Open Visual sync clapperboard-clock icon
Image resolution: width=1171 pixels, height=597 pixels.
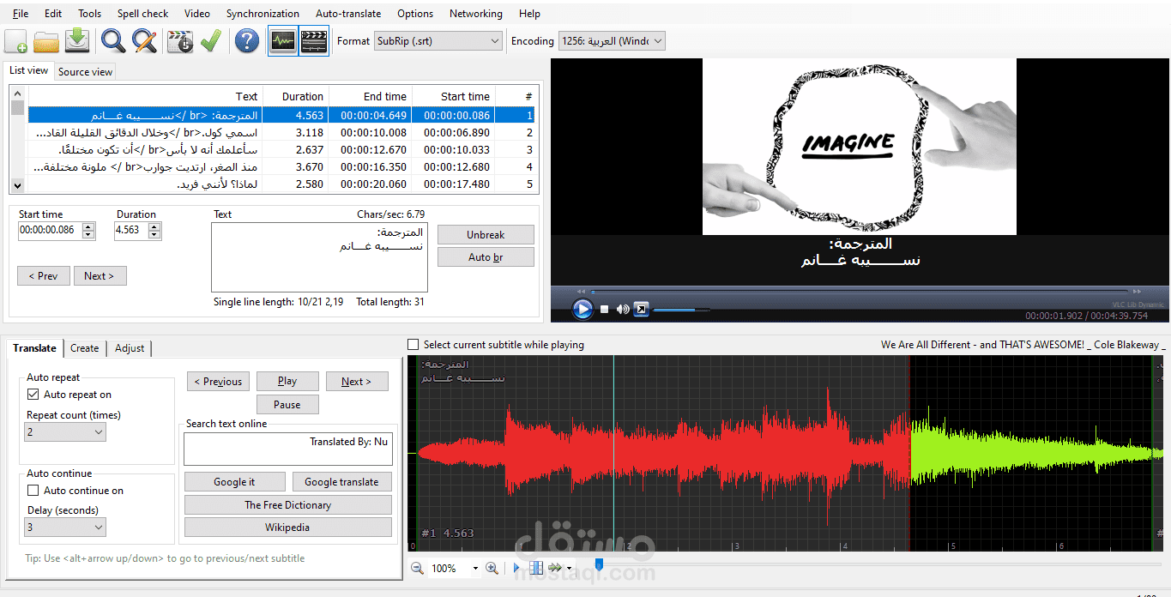[x=180, y=40]
